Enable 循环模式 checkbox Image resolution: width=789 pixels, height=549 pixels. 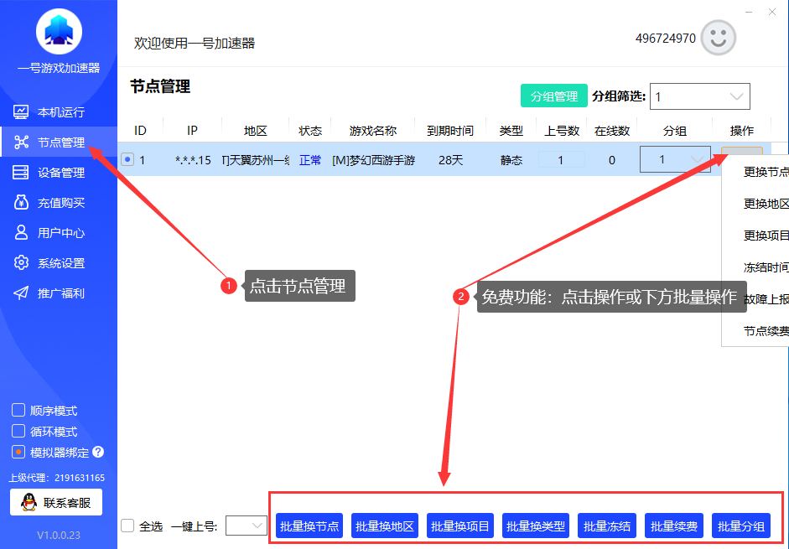(18, 432)
